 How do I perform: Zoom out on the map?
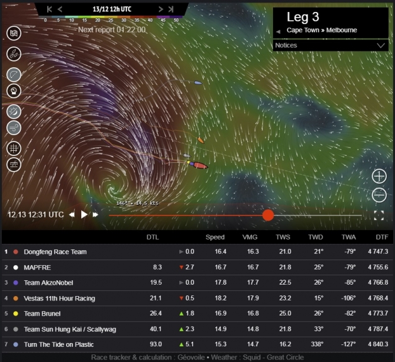379,195
